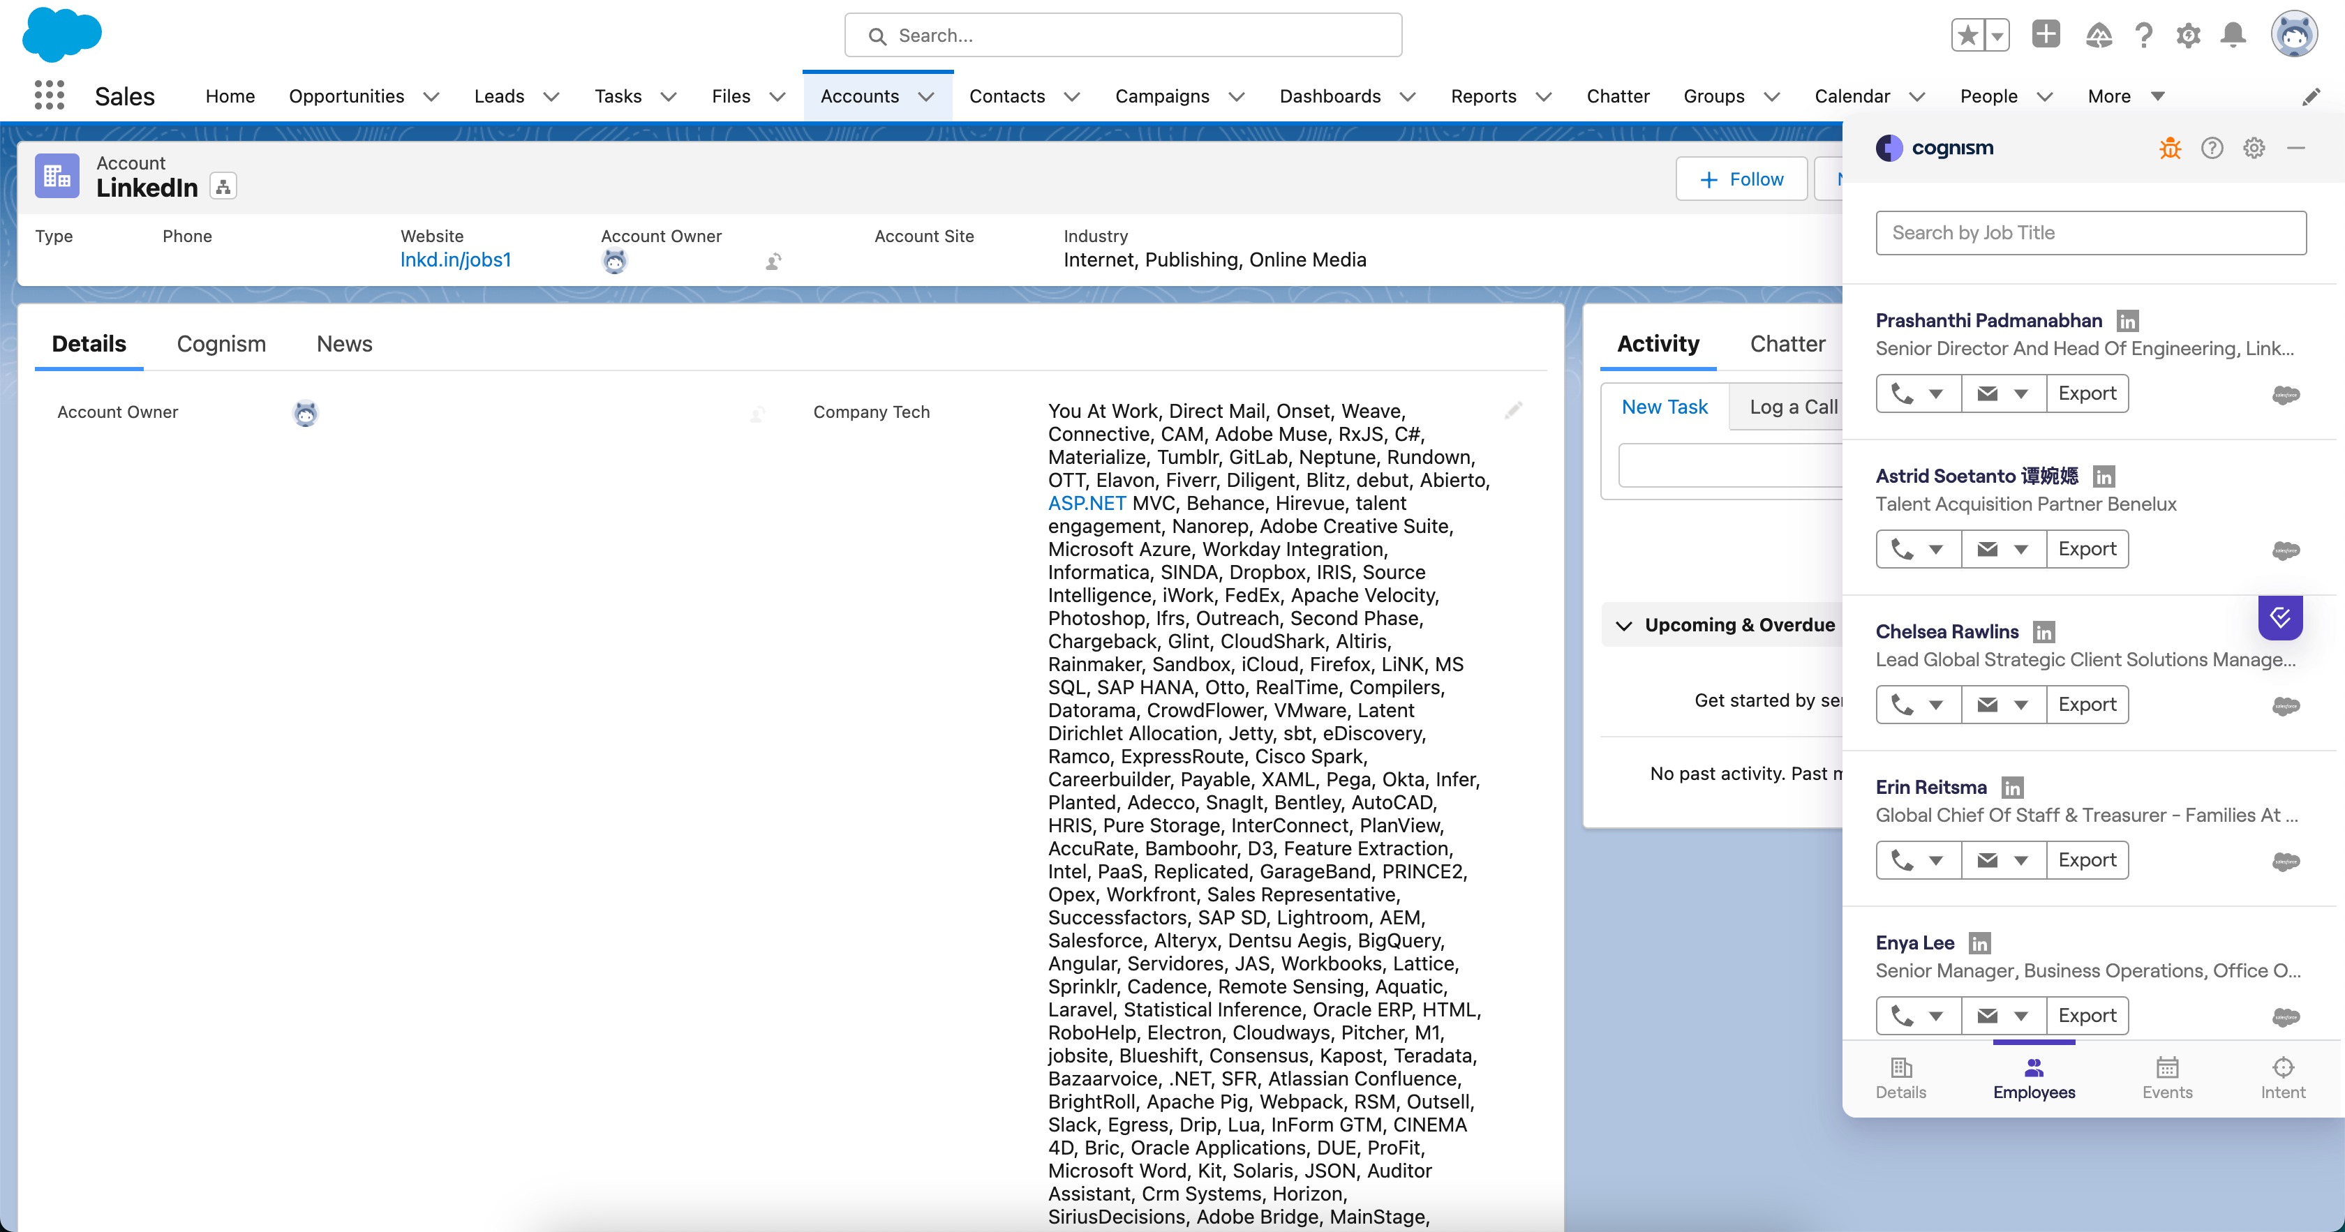Click Salesforce cloud icon for Prashanthi Padmanabhan

(2286, 394)
